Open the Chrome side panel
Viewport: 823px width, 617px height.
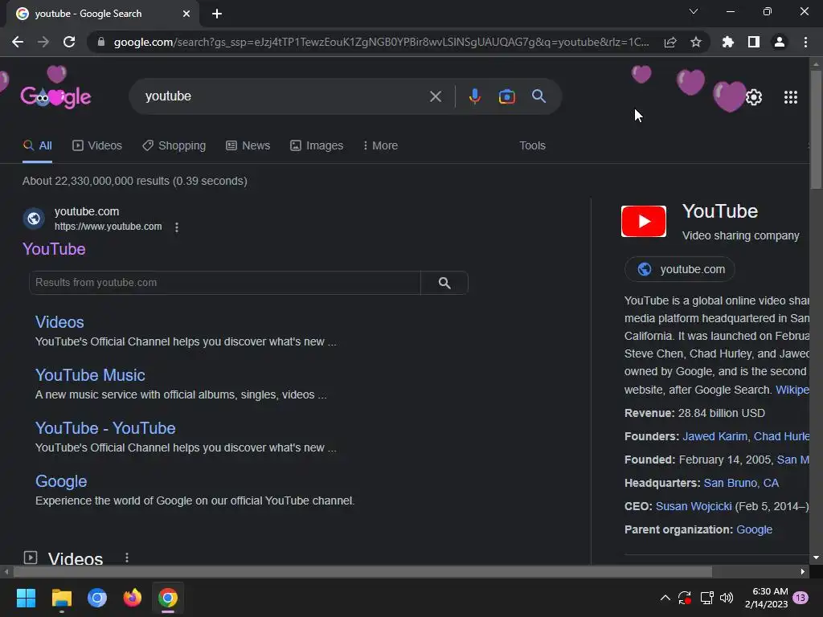click(754, 42)
